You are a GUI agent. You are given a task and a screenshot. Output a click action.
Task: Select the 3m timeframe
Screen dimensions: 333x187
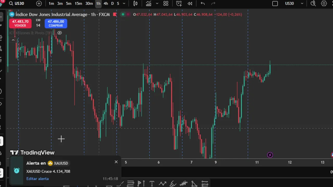tap(60, 3)
